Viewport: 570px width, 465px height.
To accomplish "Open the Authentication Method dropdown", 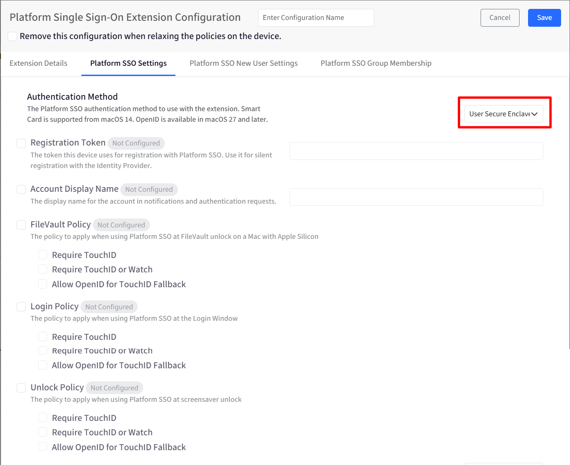I will coord(503,114).
